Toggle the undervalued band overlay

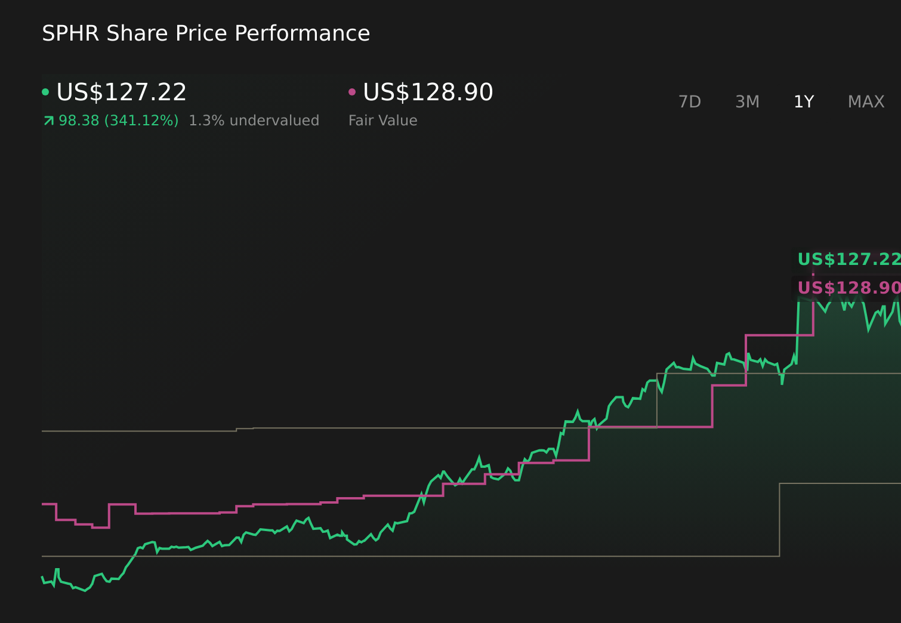[x=254, y=120]
